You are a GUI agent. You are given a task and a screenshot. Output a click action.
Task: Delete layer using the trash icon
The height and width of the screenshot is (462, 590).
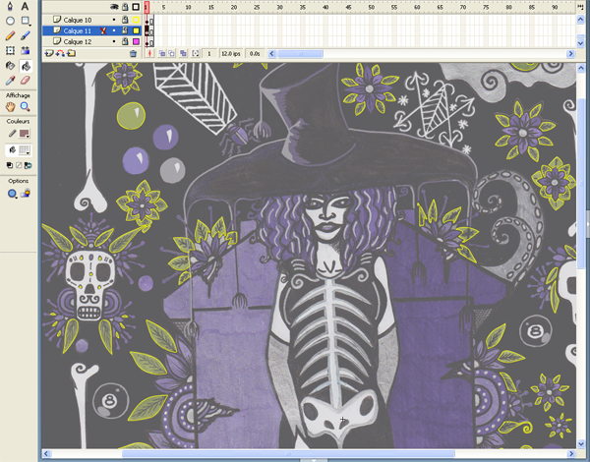click(x=134, y=54)
